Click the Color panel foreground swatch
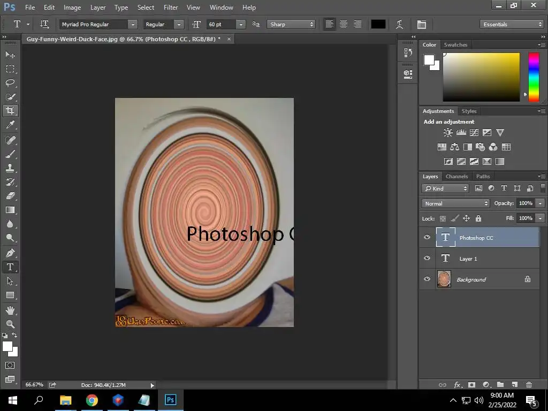Viewport: 548px width, 411px height. point(429,60)
